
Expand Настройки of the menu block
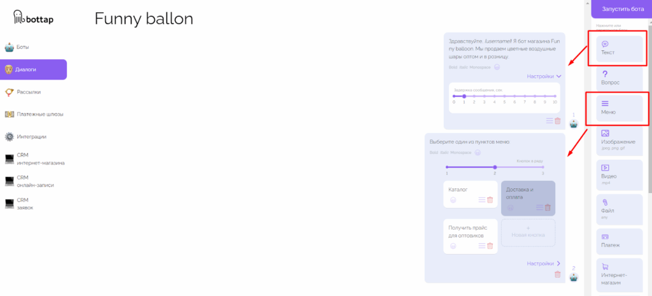544,264
